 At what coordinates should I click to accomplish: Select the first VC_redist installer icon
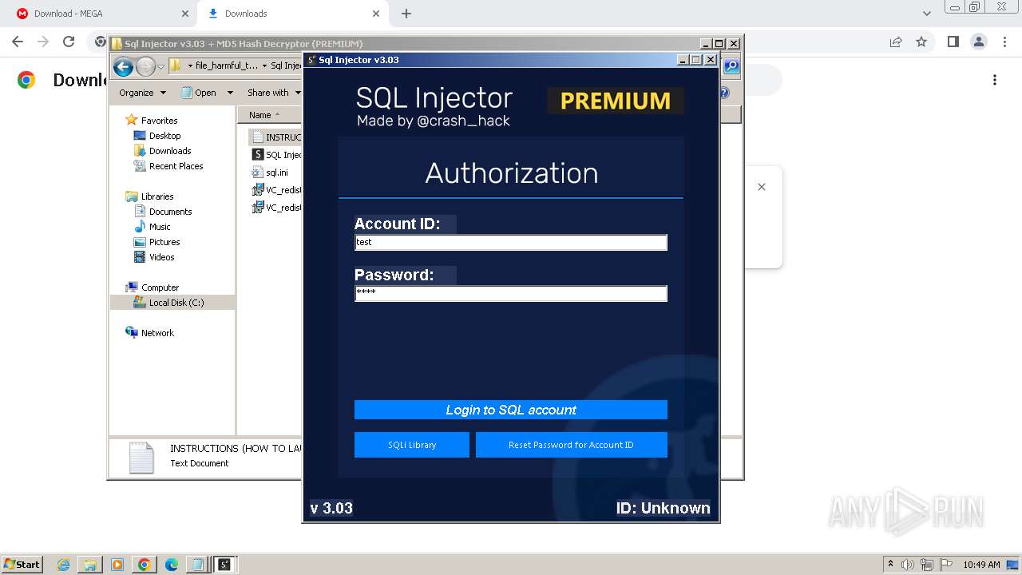point(258,190)
